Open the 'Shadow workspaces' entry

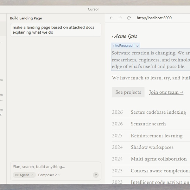coord(152,147)
